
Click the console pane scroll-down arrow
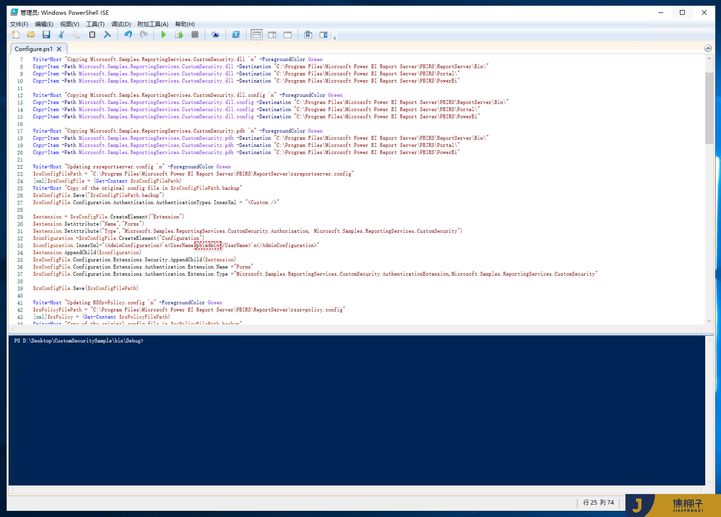709,482
